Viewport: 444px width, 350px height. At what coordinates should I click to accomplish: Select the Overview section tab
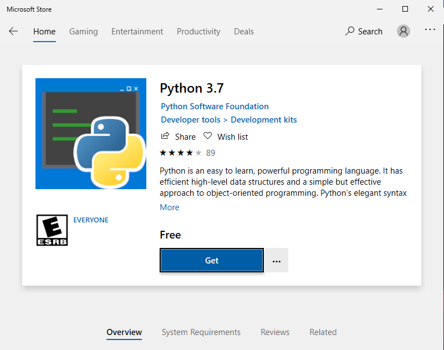coord(124,332)
